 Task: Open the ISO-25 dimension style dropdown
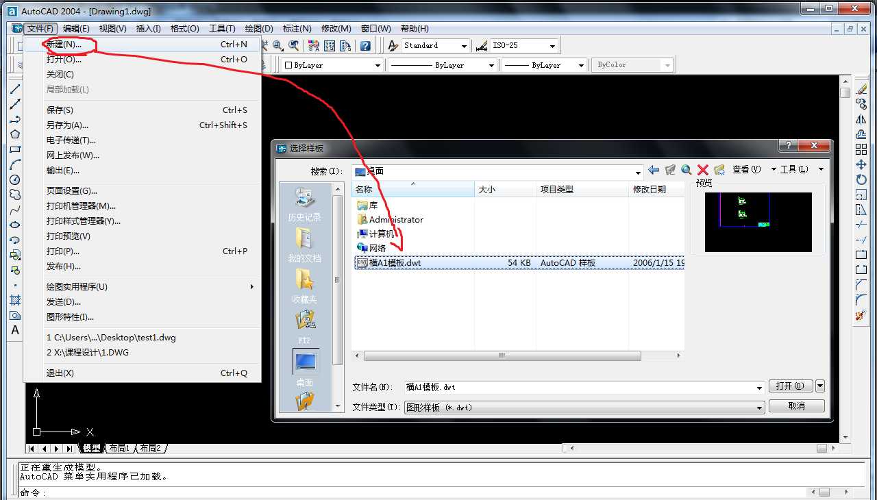click(552, 46)
